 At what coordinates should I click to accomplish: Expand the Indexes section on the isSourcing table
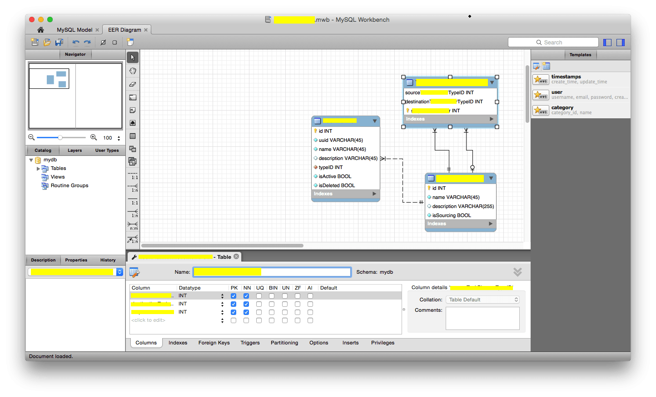(x=491, y=223)
